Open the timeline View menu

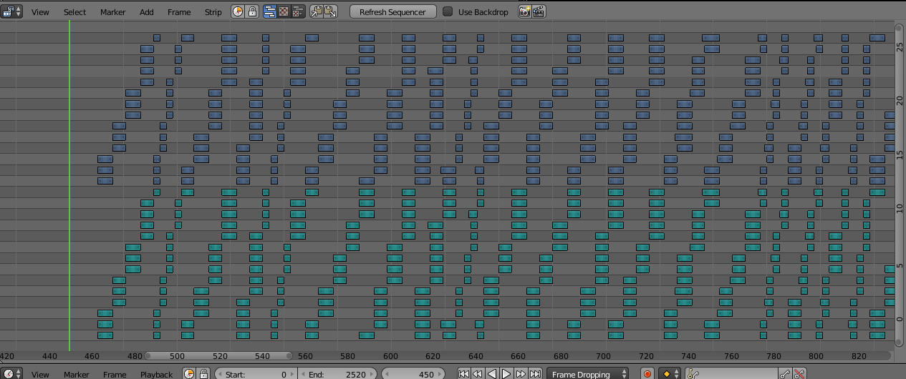(41, 374)
